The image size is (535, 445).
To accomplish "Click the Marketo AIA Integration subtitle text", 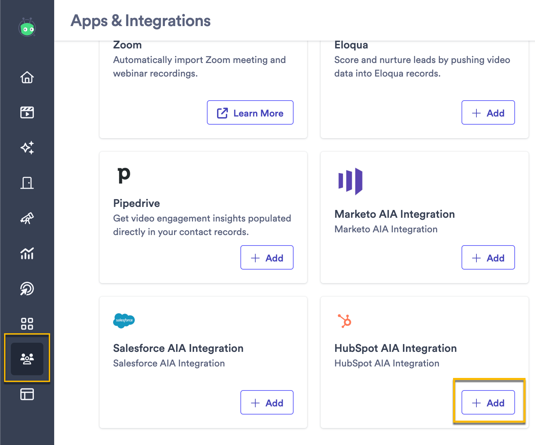I will pyautogui.click(x=386, y=229).
